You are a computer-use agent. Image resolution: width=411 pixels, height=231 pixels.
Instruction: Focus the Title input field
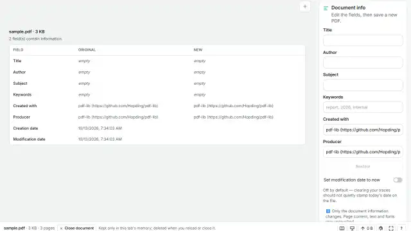coord(363,40)
